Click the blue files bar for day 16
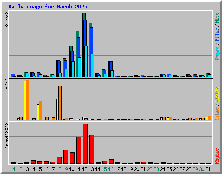Viewport: 222px width, 174px height. (111, 66)
